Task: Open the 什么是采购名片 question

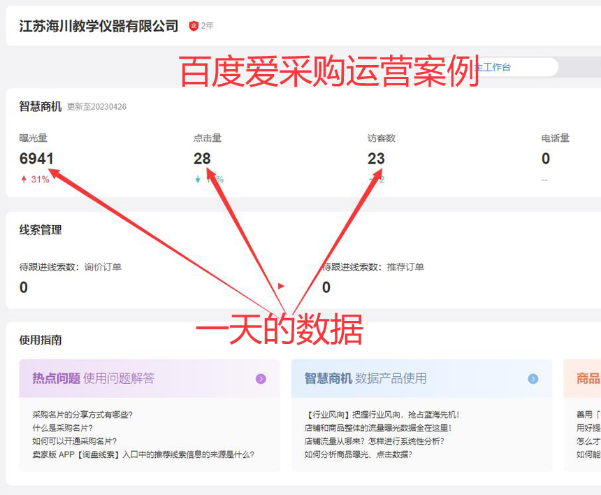Action: (62, 428)
